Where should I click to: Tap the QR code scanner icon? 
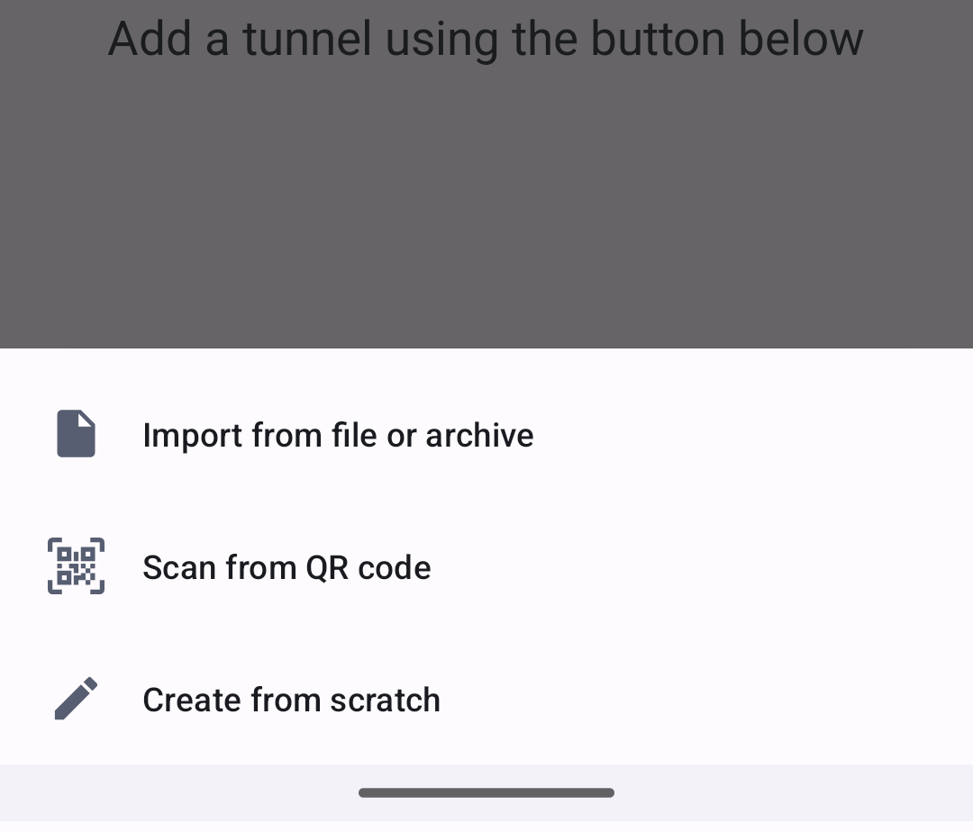pos(76,566)
